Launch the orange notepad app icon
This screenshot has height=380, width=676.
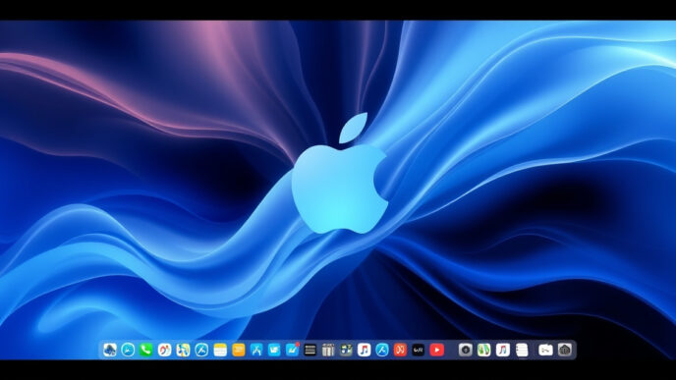[239, 350]
